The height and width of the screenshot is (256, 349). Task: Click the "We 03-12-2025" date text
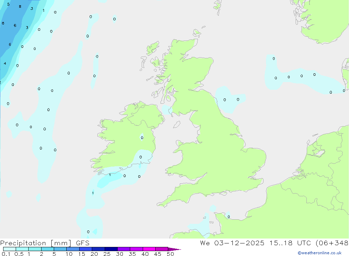(232, 243)
